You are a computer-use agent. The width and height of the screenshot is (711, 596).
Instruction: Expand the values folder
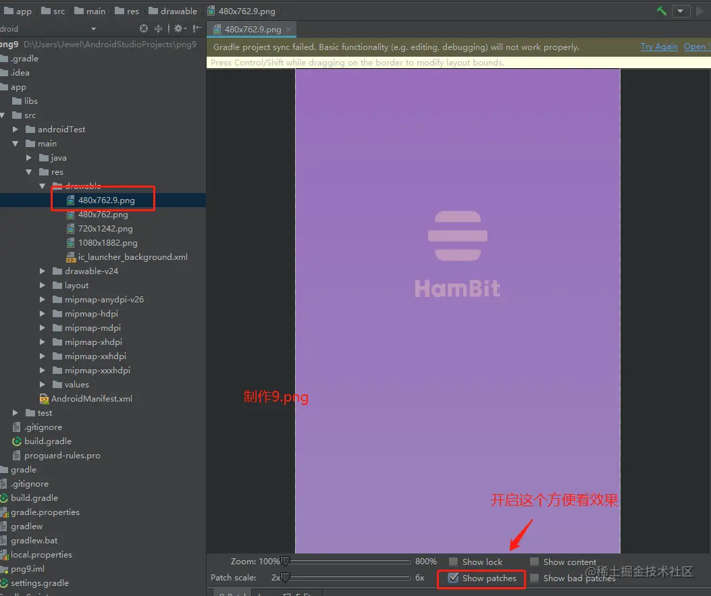42,385
